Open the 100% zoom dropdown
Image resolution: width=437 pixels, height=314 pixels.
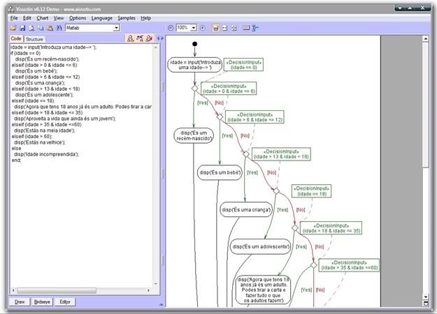coord(194,28)
